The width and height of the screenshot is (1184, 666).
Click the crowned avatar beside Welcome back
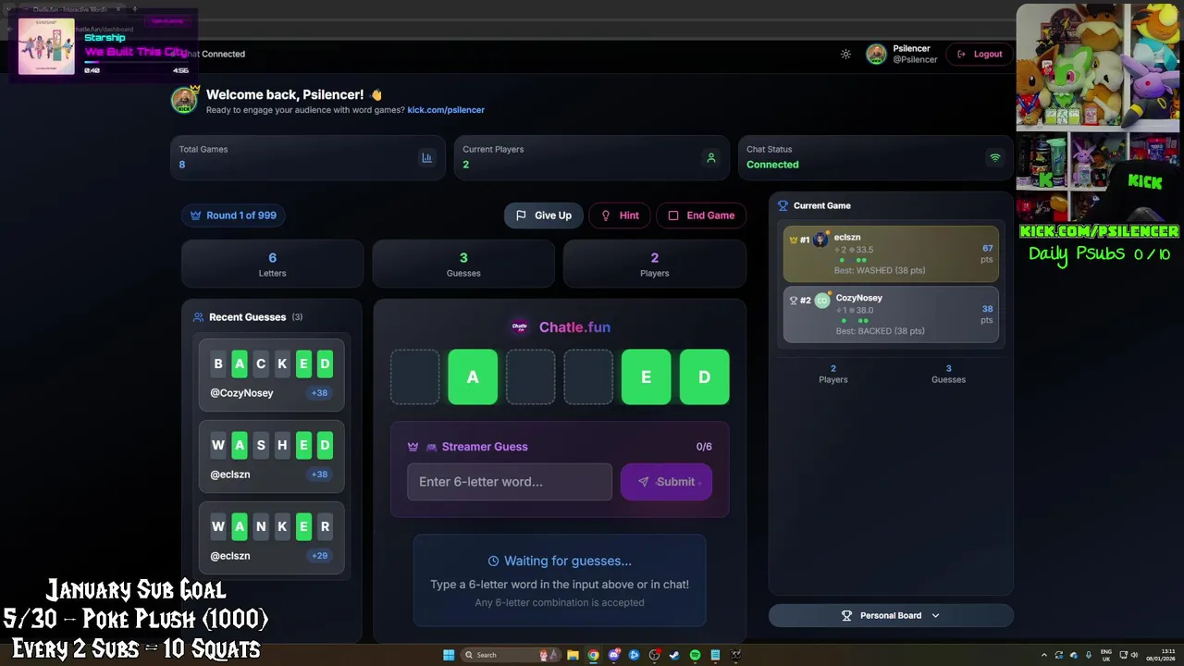coord(184,100)
